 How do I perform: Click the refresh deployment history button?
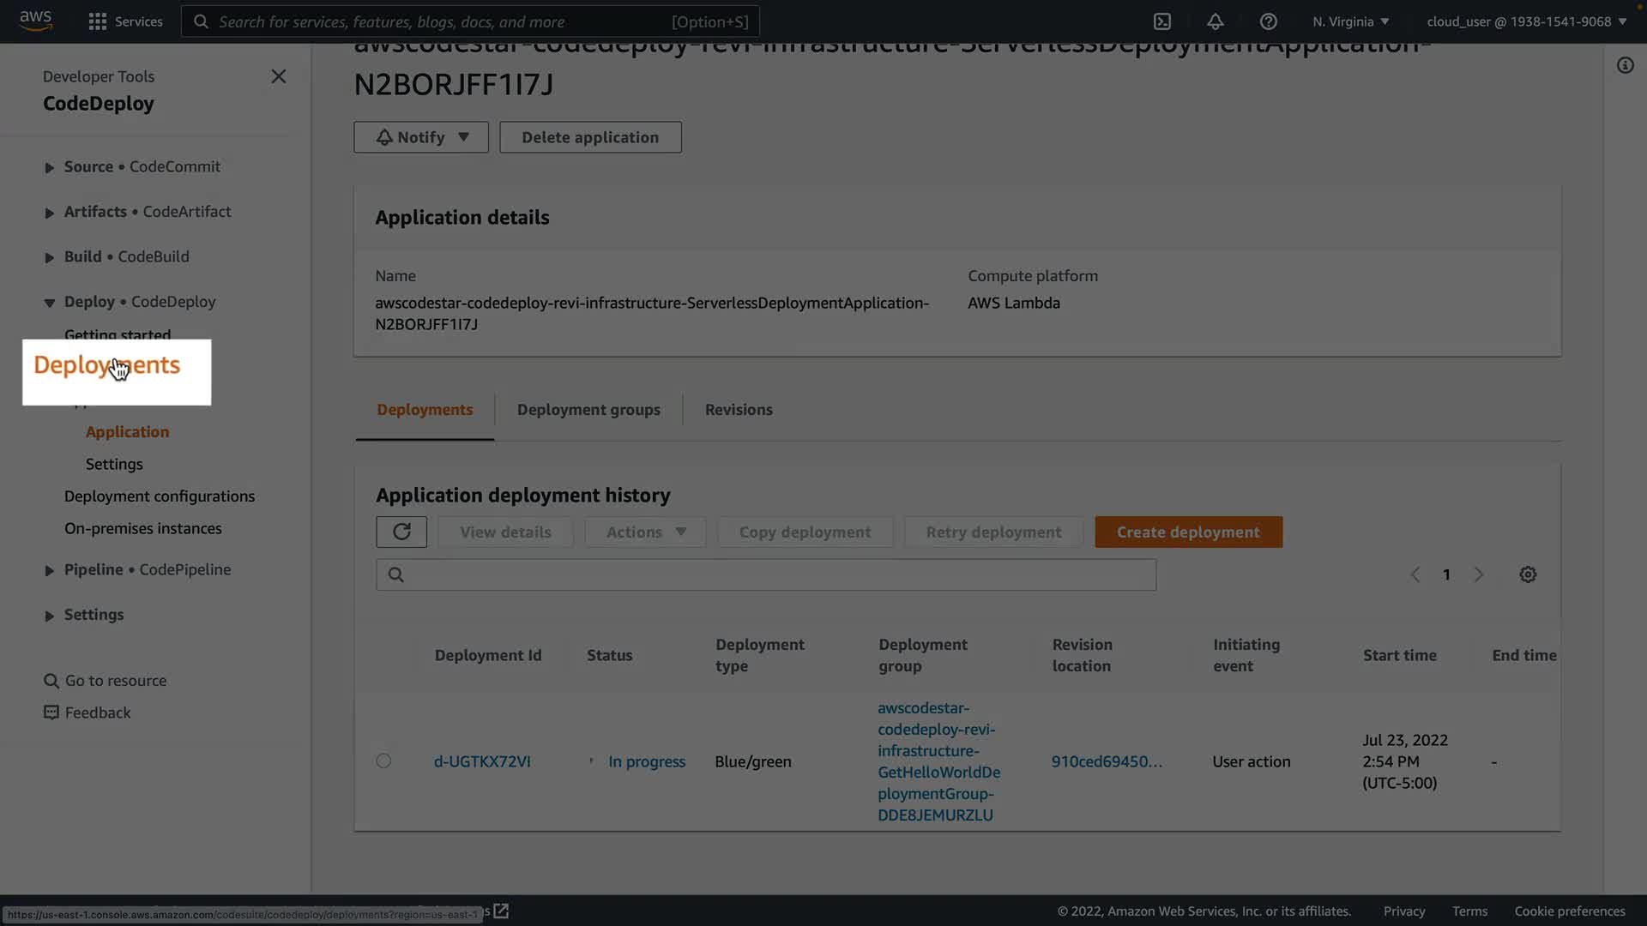(401, 532)
